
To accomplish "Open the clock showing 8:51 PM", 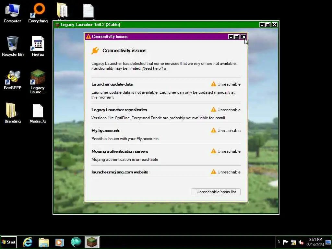I will [316, 242].
